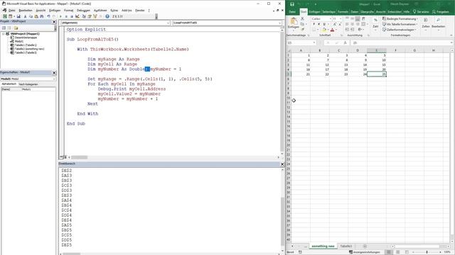This screenshot has height=255, width=455.
Task: Toggle Folders icon in Project explorer
Action: pyautogui.click(x=16, y=28)
